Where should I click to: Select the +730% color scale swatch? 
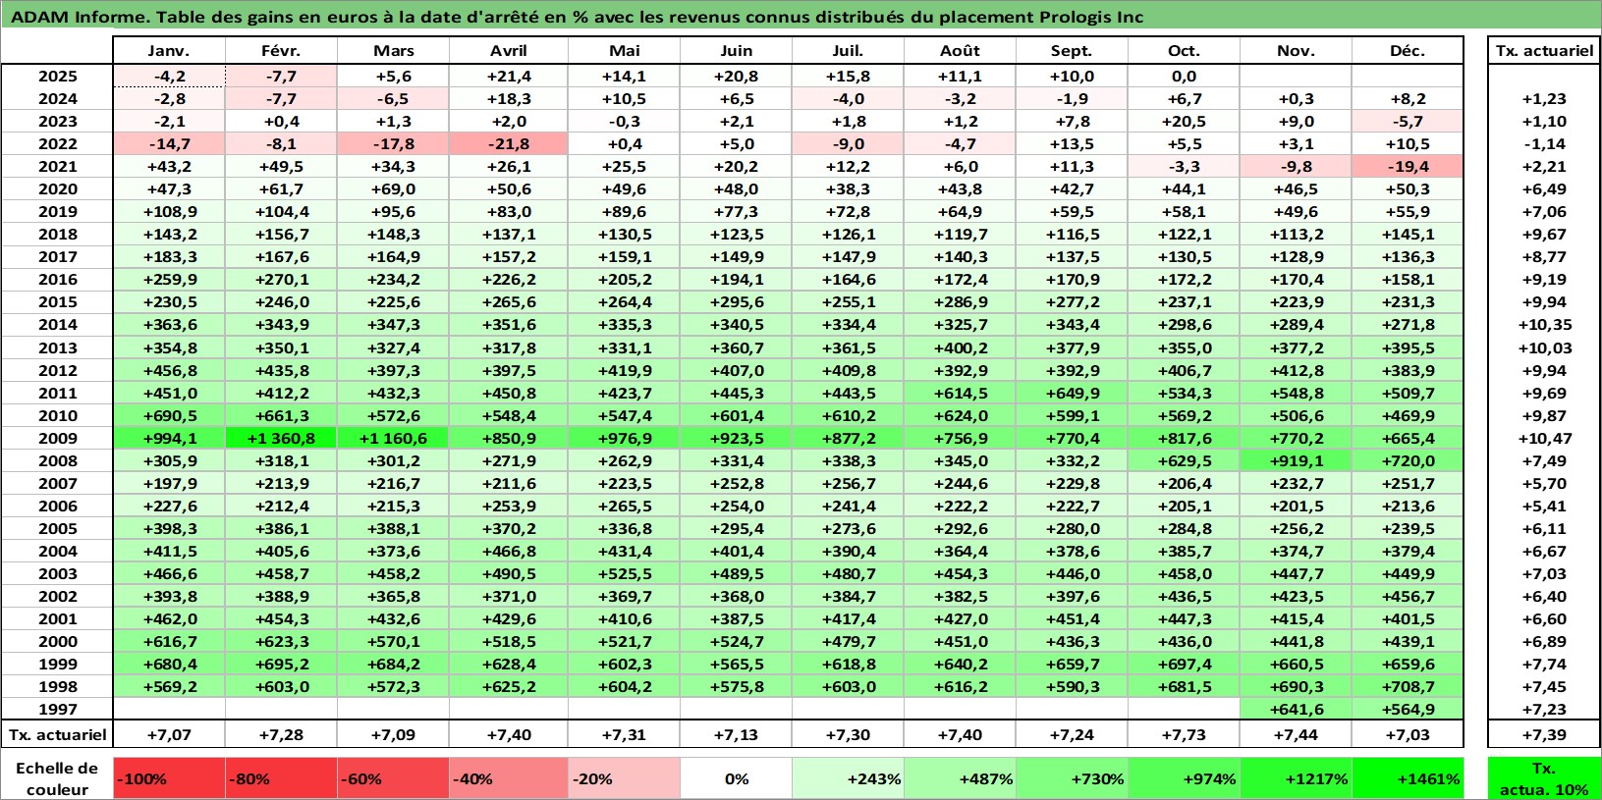point(1072,778)
